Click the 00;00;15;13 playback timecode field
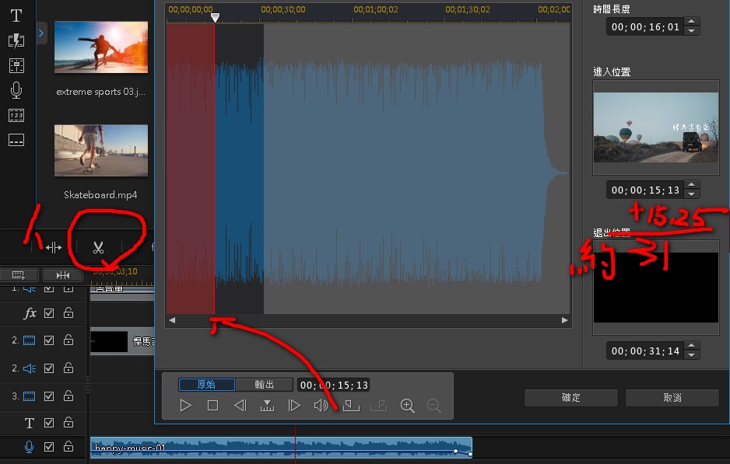Viewport: 730px width, 464px height. coord(334,386)
